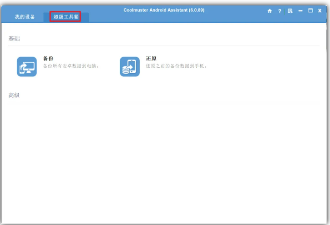The image size is (330, 225).
Task: Click the 还原 restore phone icon
Action: 130,66
